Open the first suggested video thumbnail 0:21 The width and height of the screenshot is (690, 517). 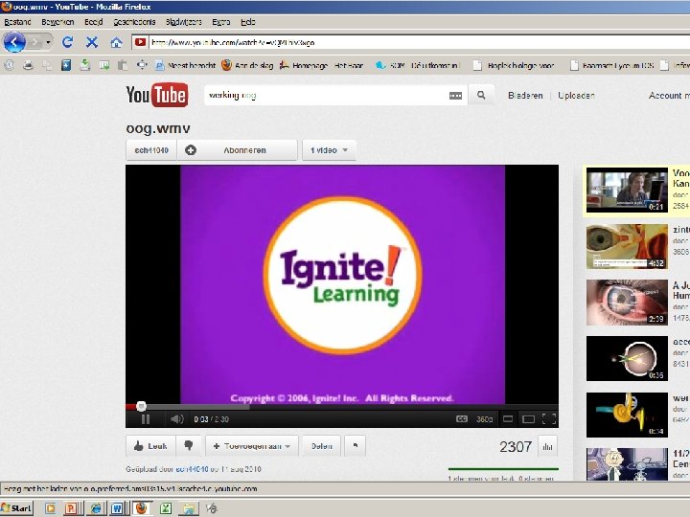[x=627, y=191]
